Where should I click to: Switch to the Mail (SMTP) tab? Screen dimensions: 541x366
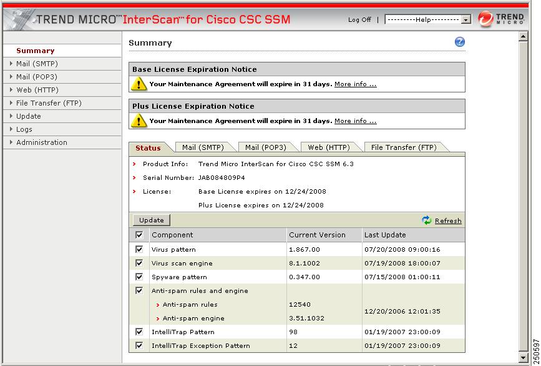pyautogui.click(x=203, y=147)
